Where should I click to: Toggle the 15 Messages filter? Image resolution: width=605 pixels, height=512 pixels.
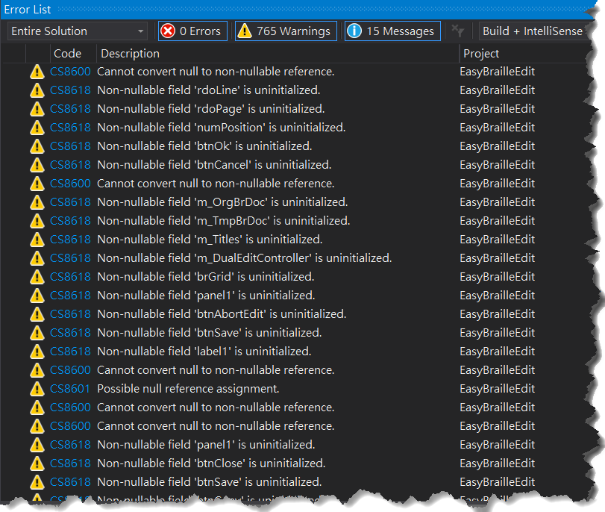392,31
